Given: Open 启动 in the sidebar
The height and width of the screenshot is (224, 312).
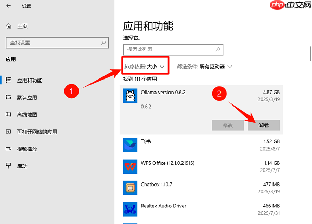Looking at the screenshot, I should [x=22, y=166].
